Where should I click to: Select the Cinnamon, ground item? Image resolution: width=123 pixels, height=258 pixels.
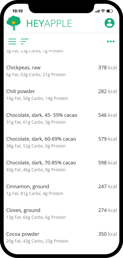click(x=61, y=190)
